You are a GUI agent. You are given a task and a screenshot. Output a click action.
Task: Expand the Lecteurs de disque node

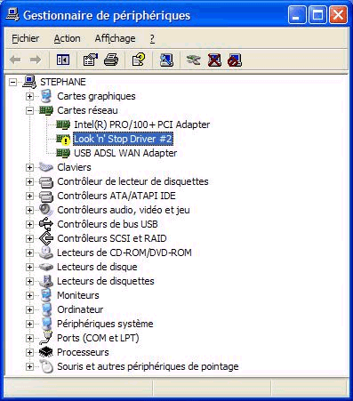(x=29, y=267)
